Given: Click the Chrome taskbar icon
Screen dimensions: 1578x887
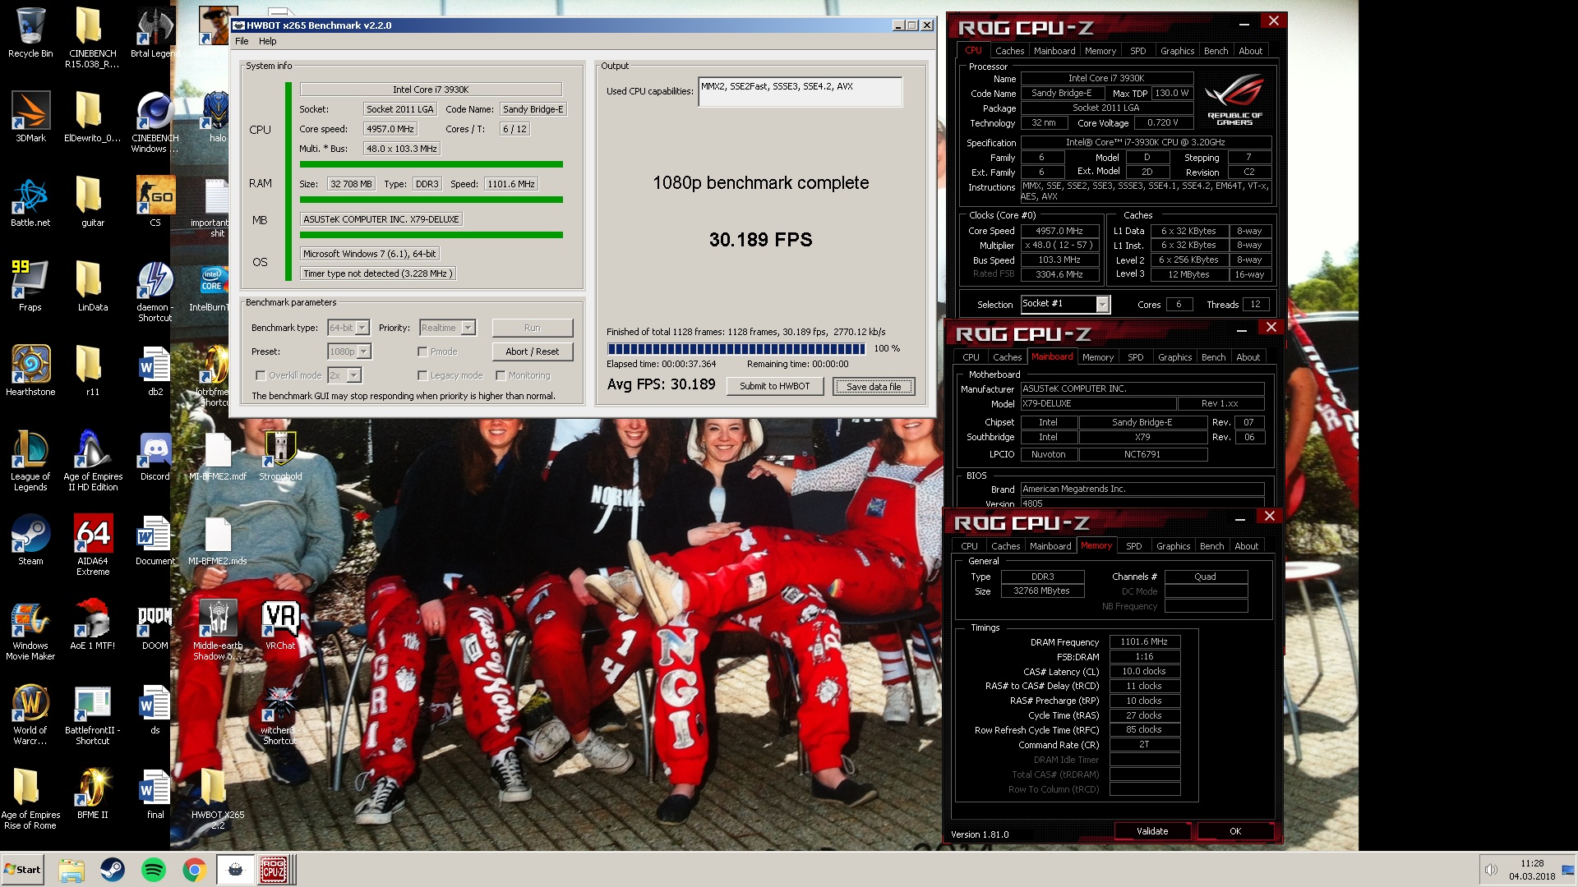Looking at the screenshot, I should (x=194, y=869).
